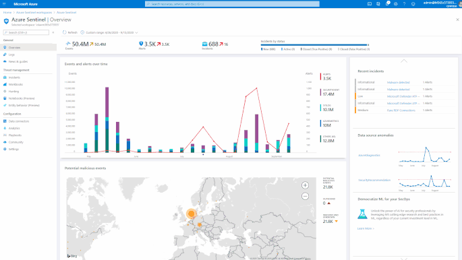Screen dimensions: 462x260
Task: Open the feedback smiley icon
Action: tap(413, 4)
